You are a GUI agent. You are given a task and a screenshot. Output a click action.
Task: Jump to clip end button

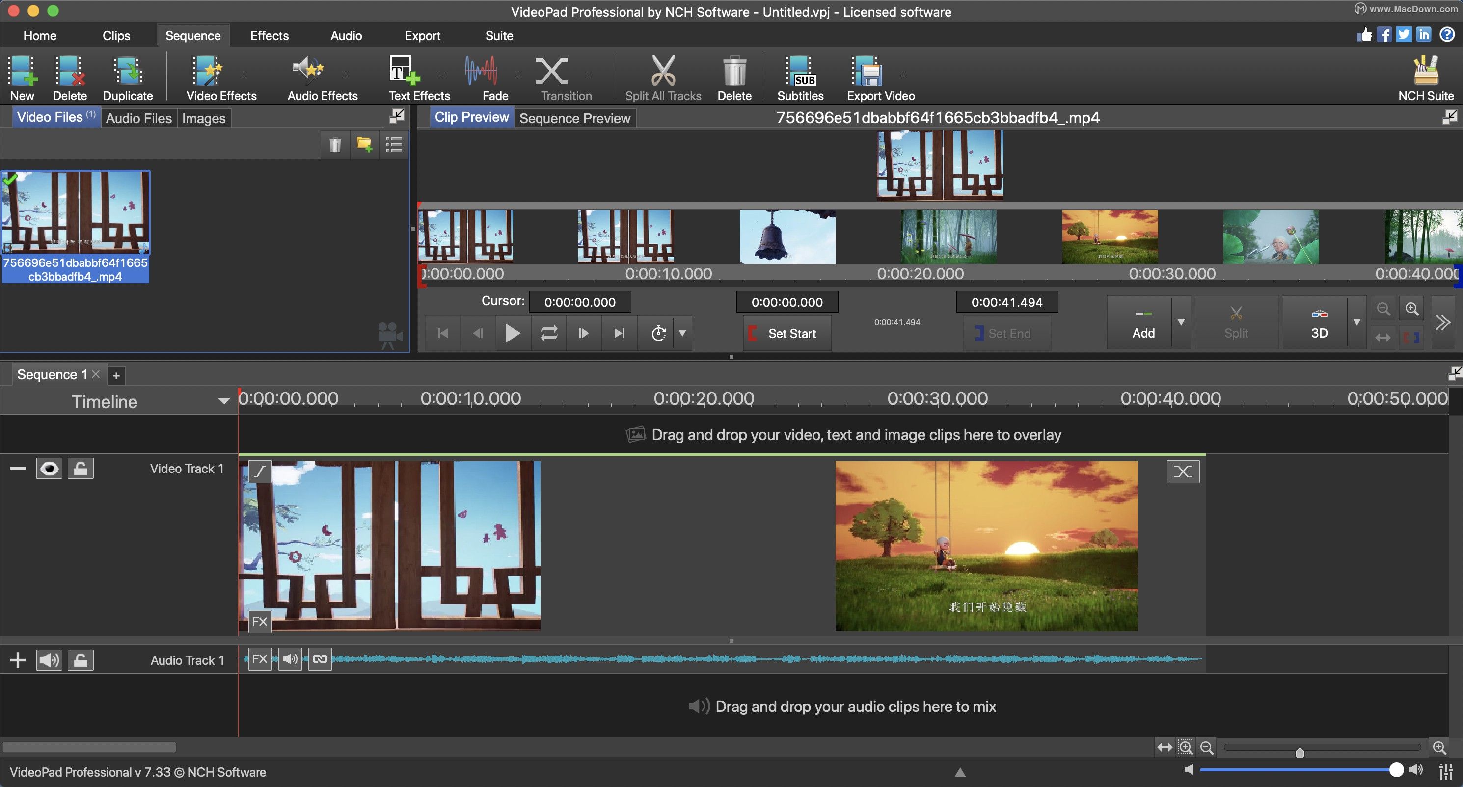point(620,333)
